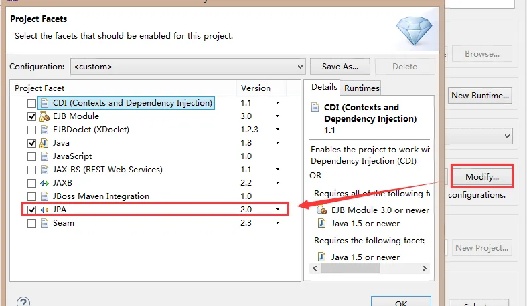
Task: Enable the EJBDoclet (XDoclet) checkbox
Action: pyautogui.click(x=31, y=130)
